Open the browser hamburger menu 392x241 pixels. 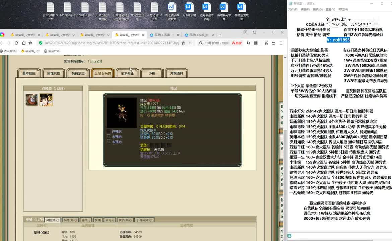[x=281, y=43]
